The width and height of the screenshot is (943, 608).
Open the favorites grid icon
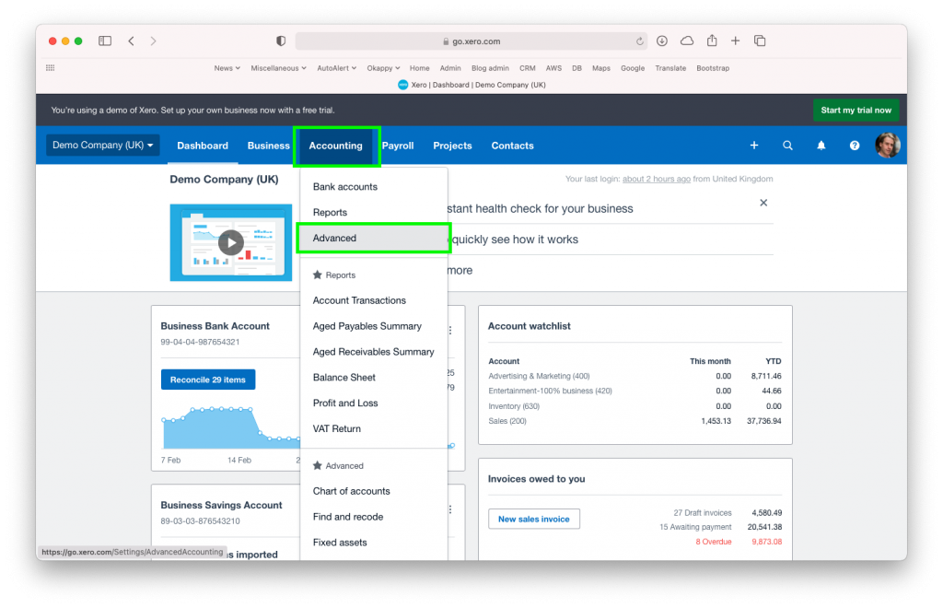click(x=51, y=68)
